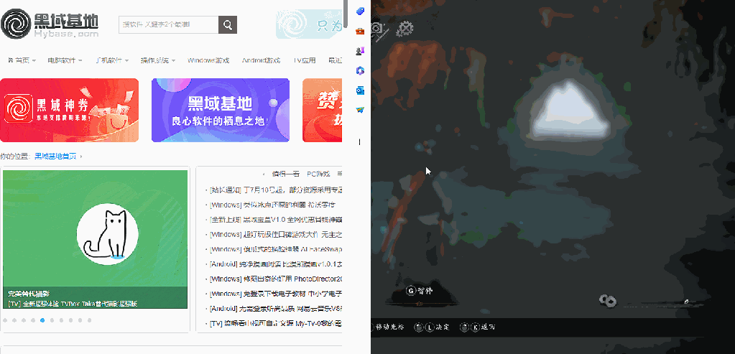Open the Windows游戏 navigation item
This screenshot has height=354, width=735.
pos(208,60)
